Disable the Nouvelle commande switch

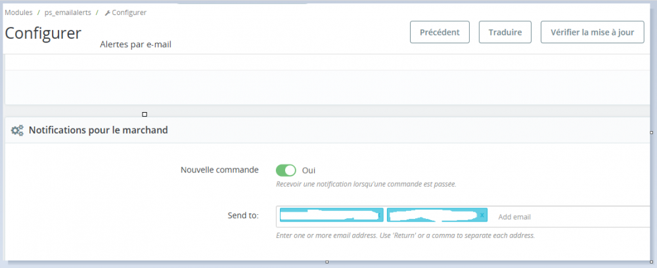point(286,170)
